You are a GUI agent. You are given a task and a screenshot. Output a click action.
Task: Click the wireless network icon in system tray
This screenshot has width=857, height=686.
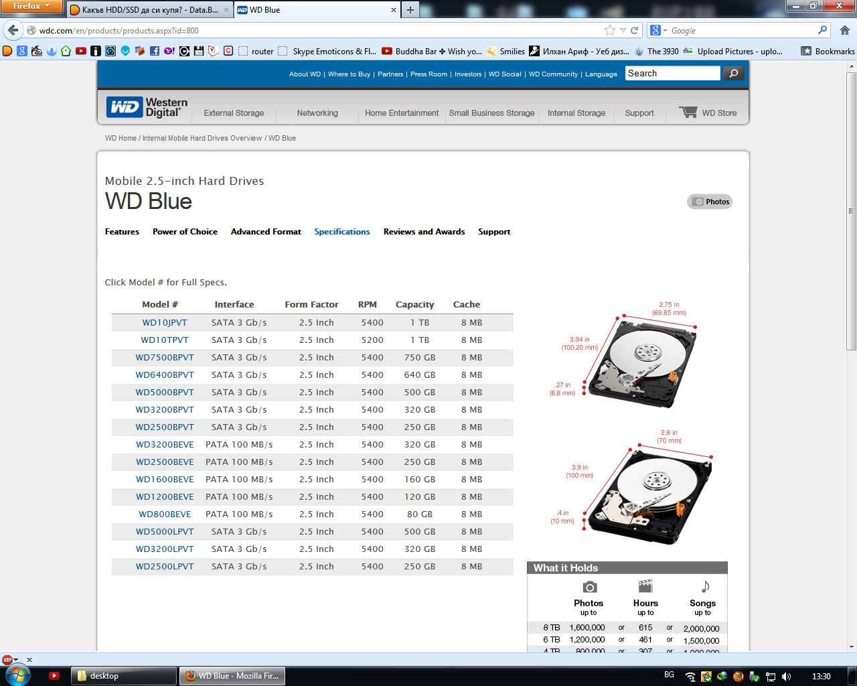690,677
